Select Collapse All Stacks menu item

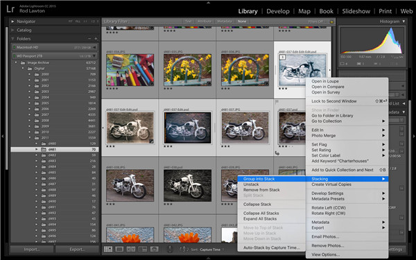[x=271, y=214]
